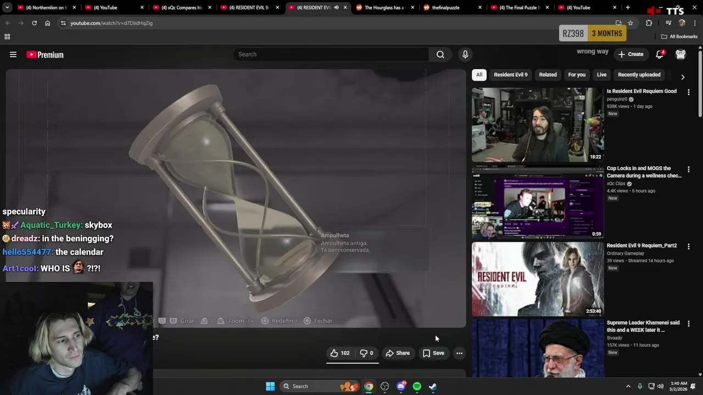Bookmark this page with star icon
The height and width of the screenshot is (395, 703).
[631, 23]
